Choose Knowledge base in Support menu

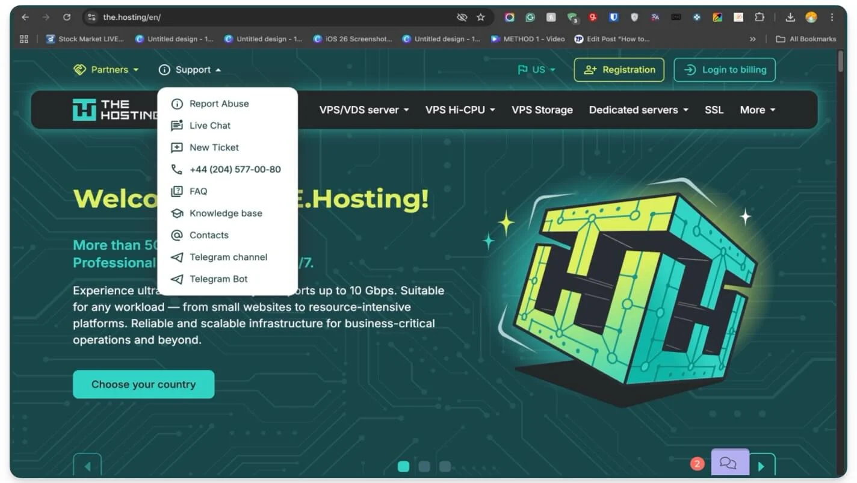226,214
